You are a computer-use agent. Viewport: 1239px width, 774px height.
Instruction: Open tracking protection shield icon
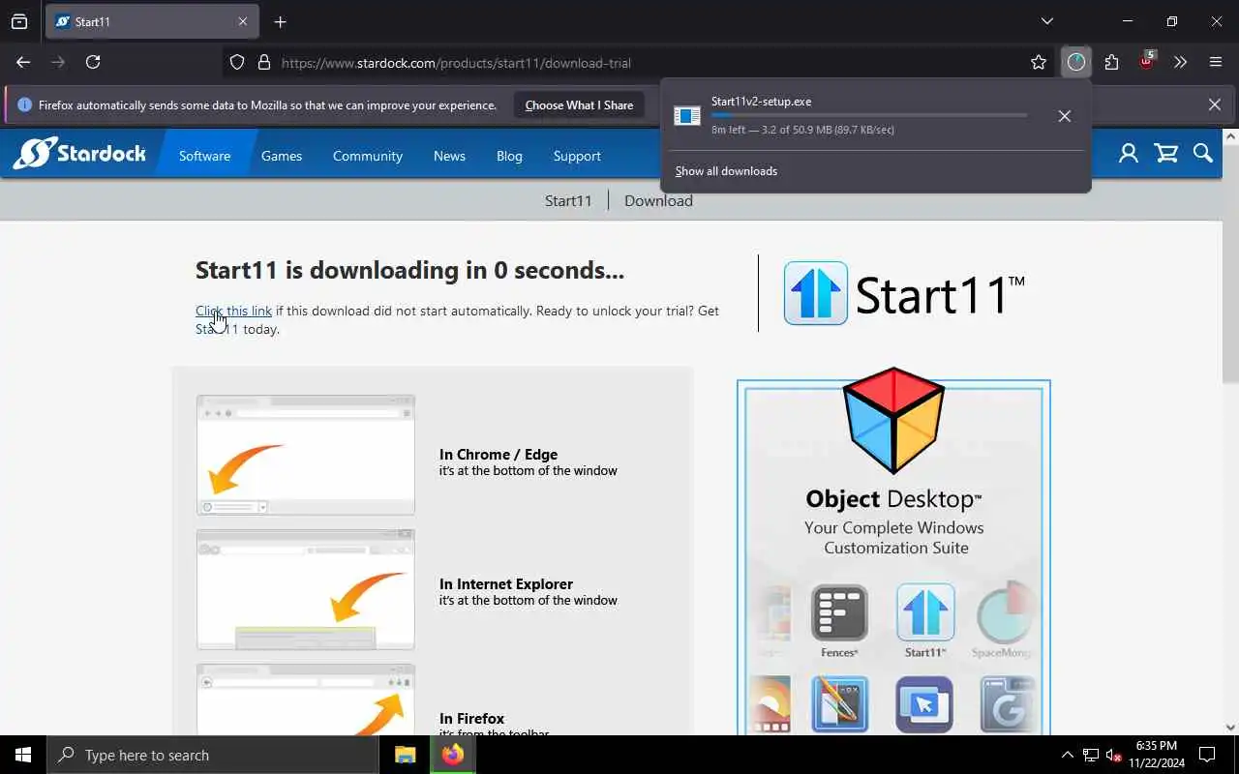[237, 62]
